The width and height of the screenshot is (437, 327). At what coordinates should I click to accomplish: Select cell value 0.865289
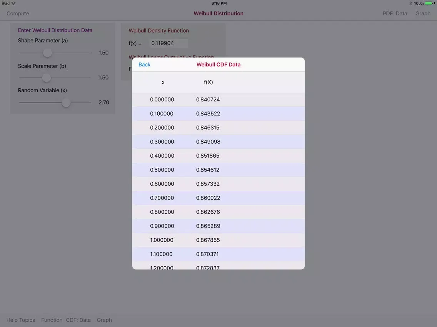tap(208, 226)
